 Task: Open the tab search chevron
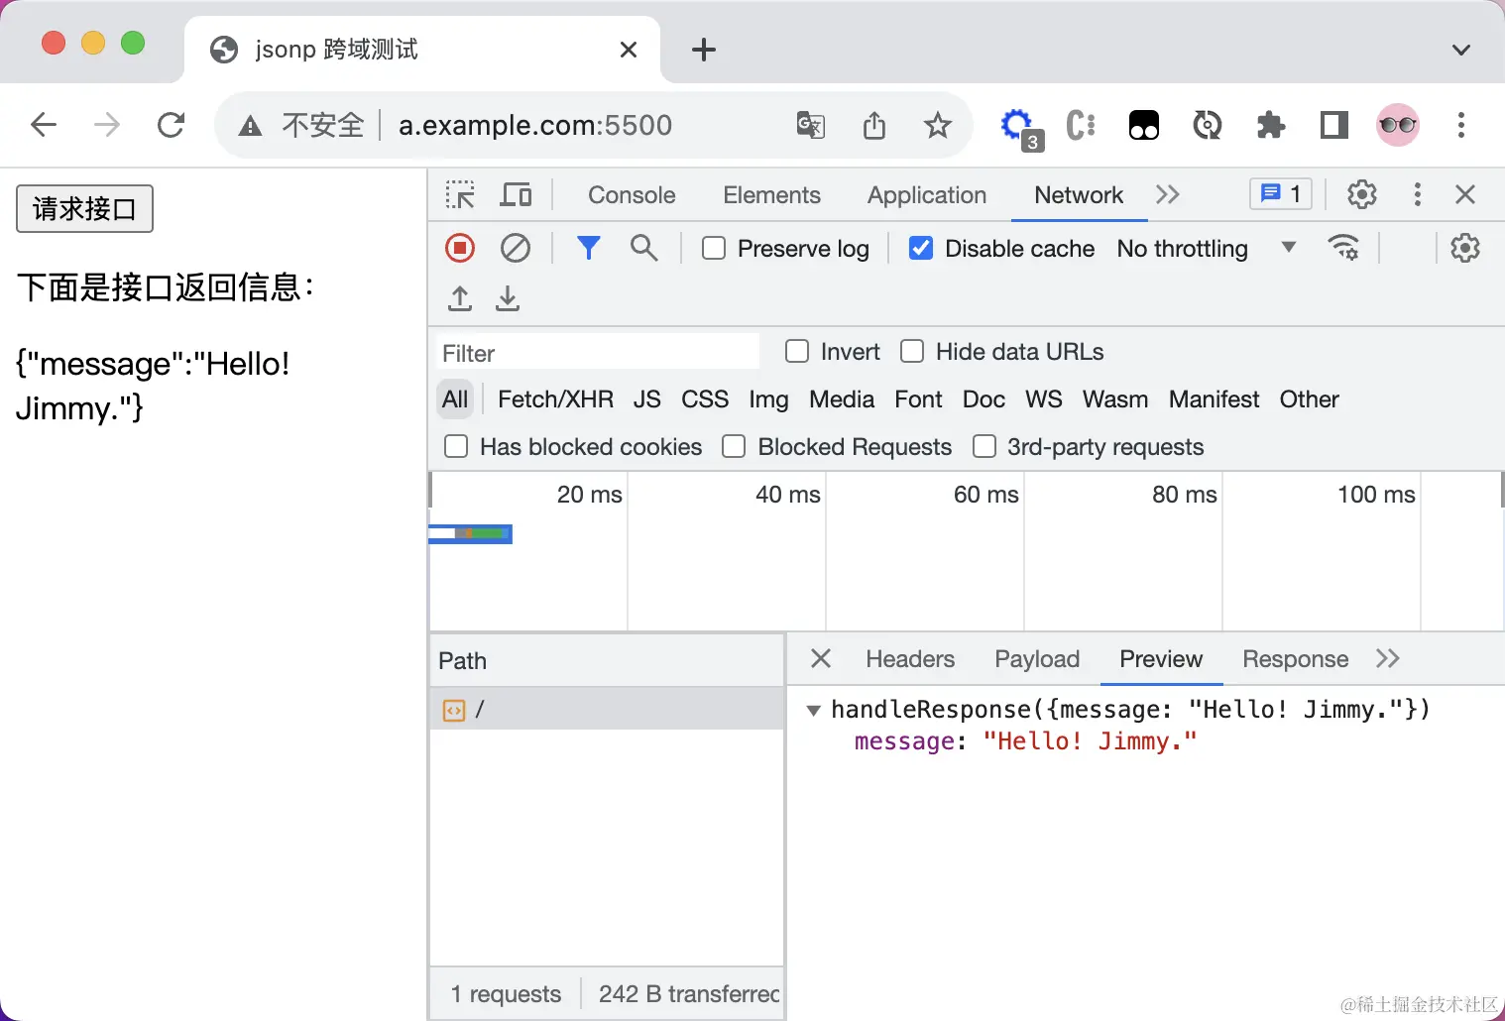[x=1461, y=50]
